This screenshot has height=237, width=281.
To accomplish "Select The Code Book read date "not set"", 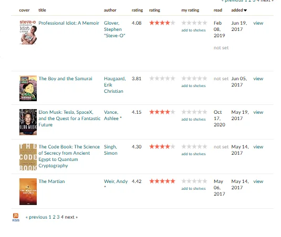I will tap(221, 147).
